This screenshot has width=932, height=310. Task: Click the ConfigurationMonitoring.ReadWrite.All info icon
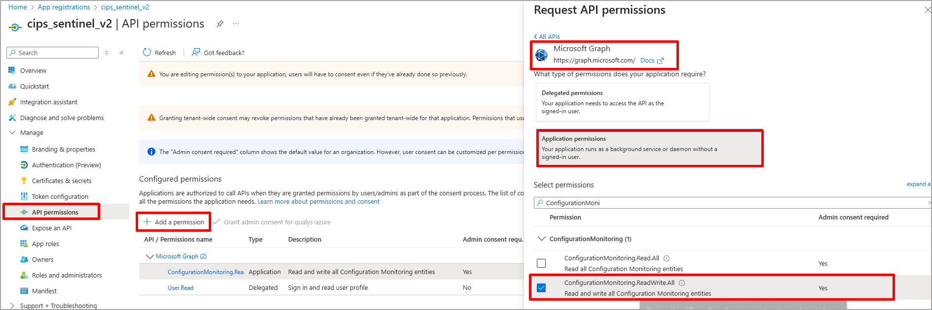682,283
